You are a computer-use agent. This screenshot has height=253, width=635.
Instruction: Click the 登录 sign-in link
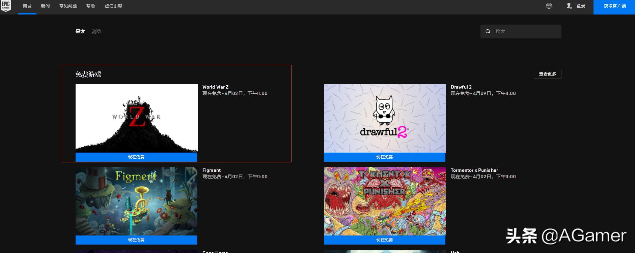[581, 6]
